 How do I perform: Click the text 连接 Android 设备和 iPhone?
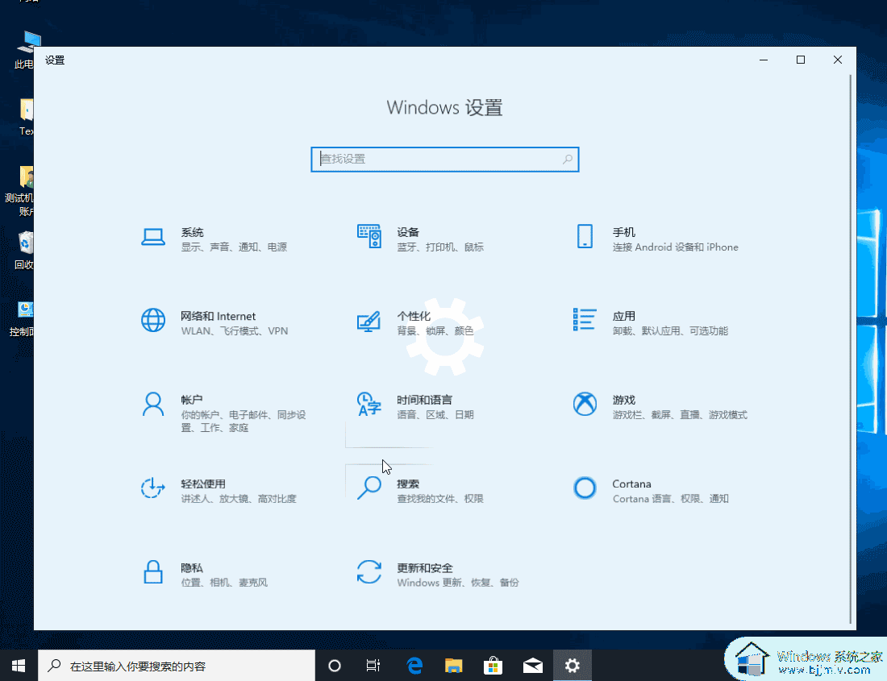pos(676,247)
